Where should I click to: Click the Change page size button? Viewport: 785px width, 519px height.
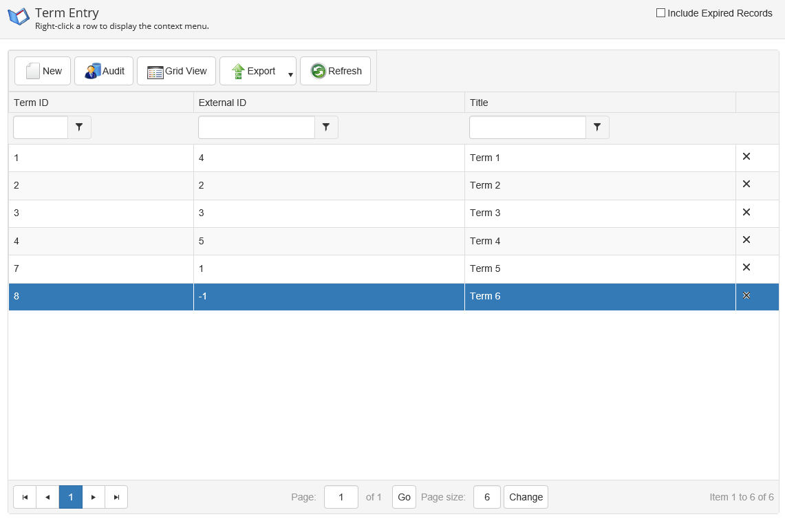point(526,497)
